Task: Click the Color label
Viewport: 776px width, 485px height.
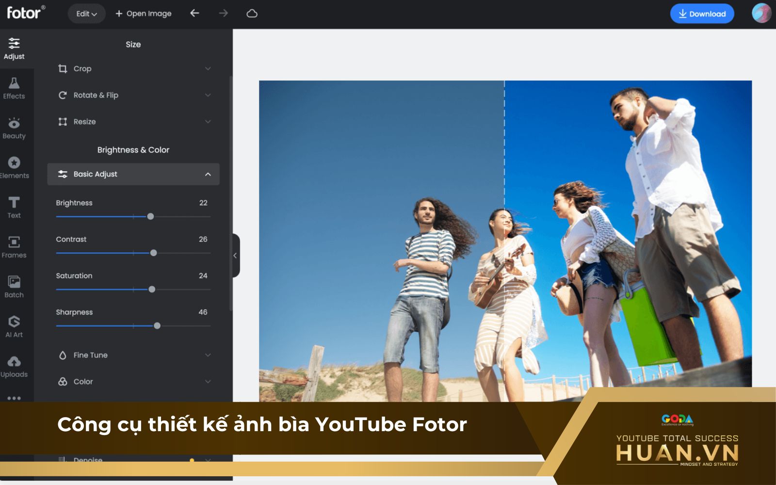Action: tap(83, 382)
